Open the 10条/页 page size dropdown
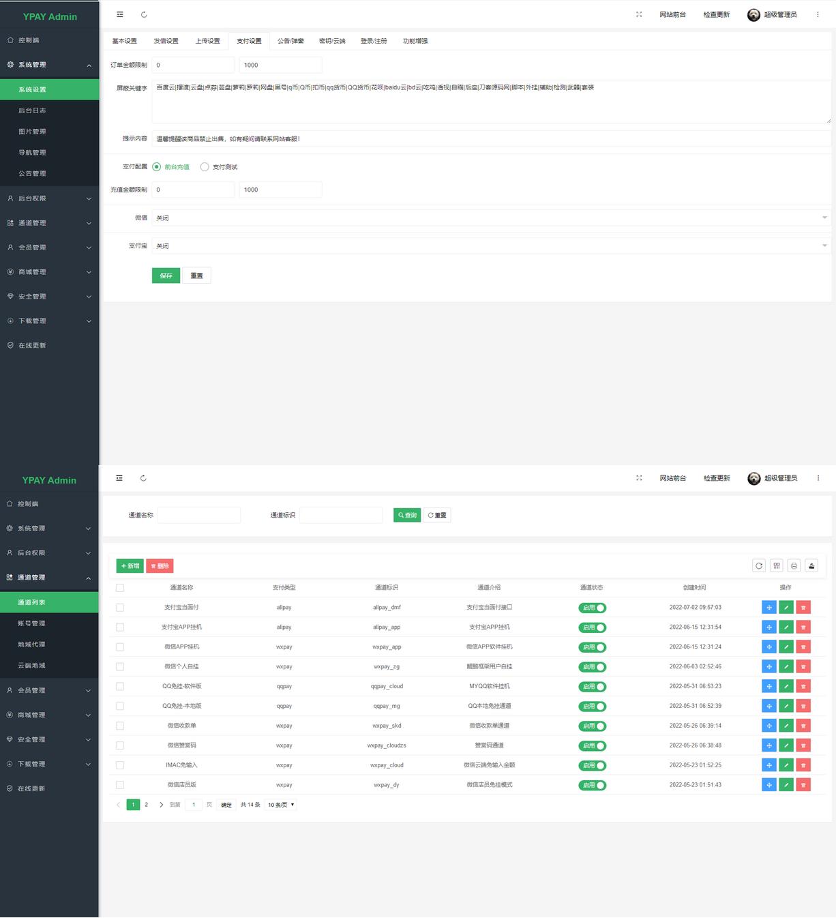The height and width of the screenshot is (918, 836). [281, 805]
